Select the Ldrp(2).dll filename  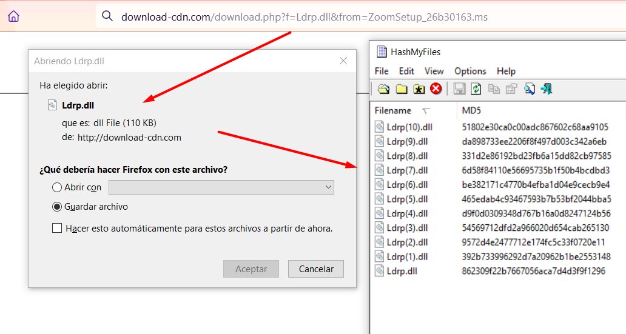click(407, 242)
